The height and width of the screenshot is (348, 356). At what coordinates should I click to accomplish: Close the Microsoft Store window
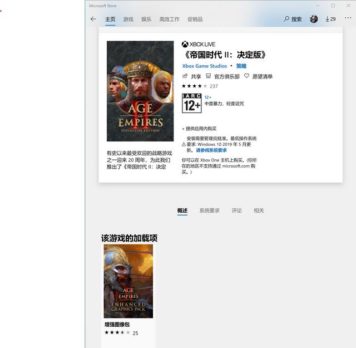pos(348,6)
